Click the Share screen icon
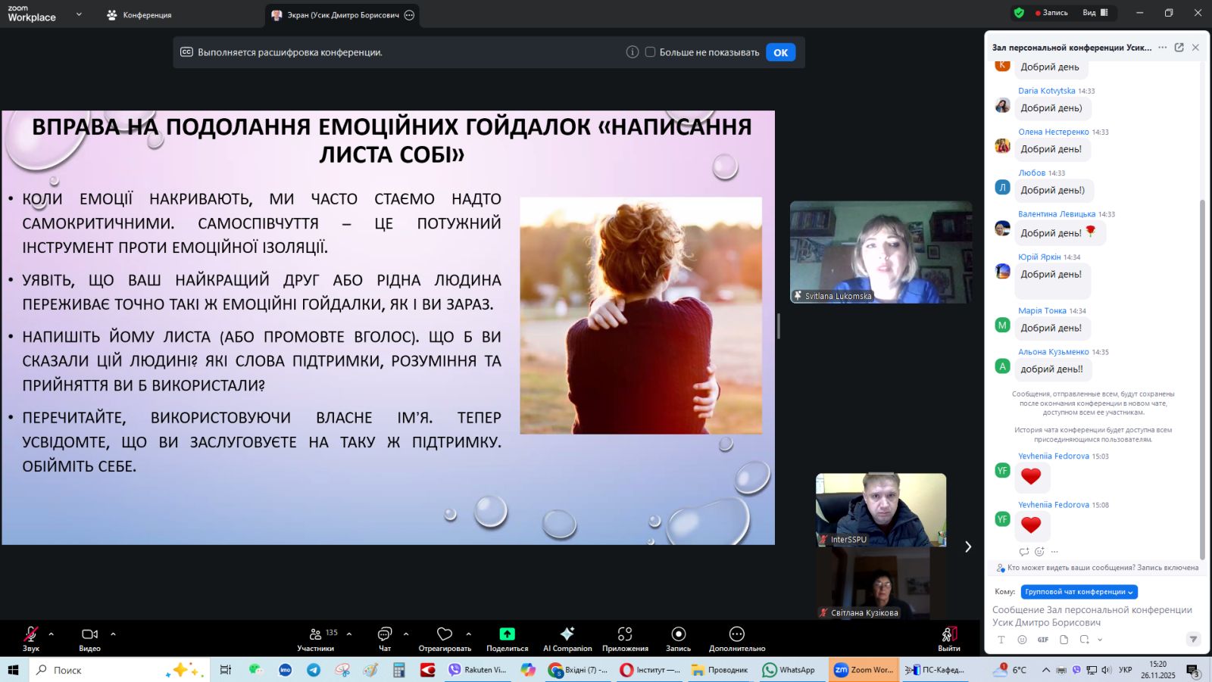This screenshot has width=1212, height=682. 507,634
